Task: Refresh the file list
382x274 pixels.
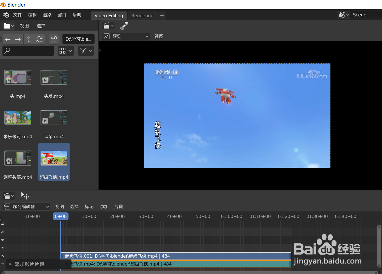Action: click(39, 39)
